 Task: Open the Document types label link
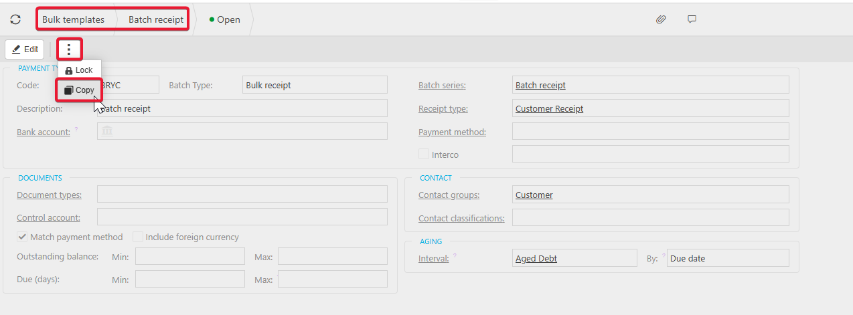click(x=50, y=195)
